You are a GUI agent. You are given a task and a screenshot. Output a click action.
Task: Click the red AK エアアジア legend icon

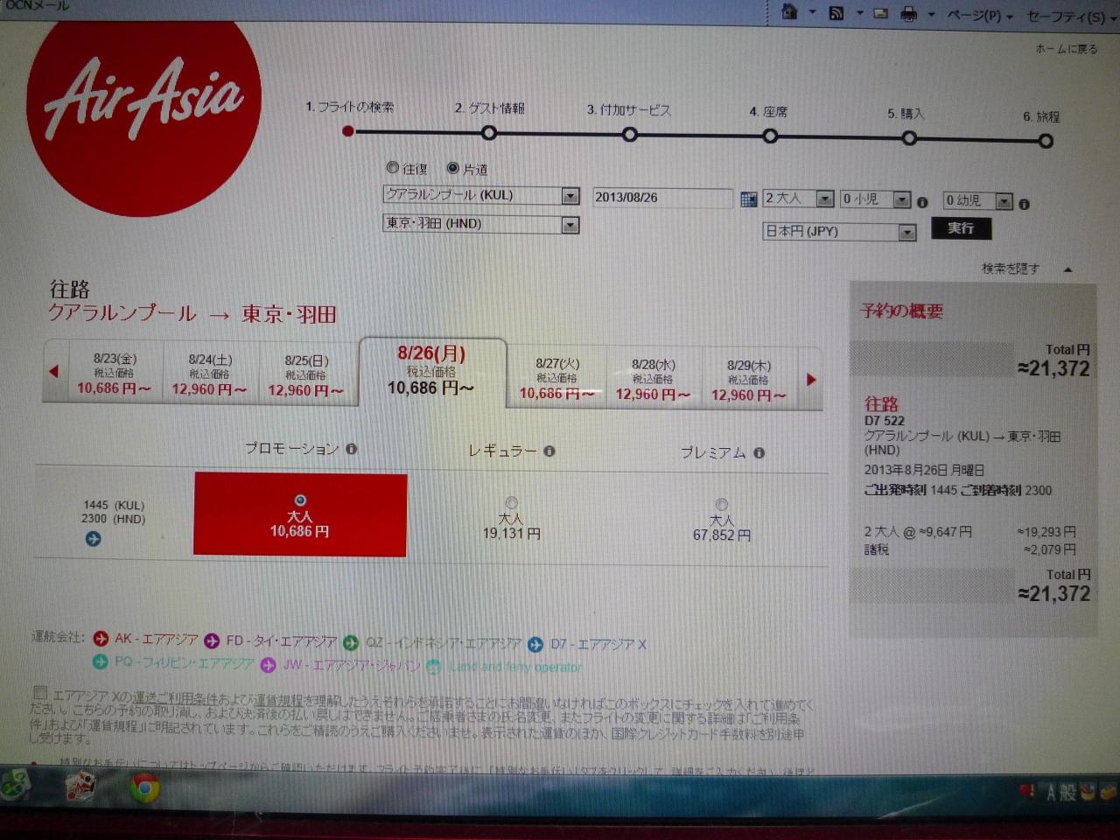(101, 639)
